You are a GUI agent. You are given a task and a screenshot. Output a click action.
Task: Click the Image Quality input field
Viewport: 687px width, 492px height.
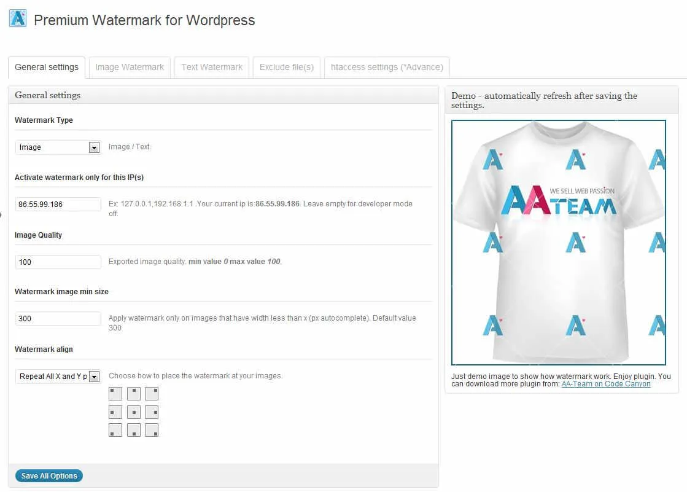tap(58, 262)
